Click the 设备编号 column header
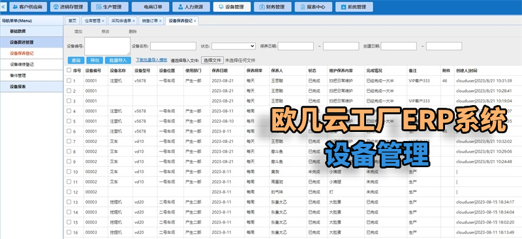The height and width of the screenshot is (239, 522). coord(93,71)
